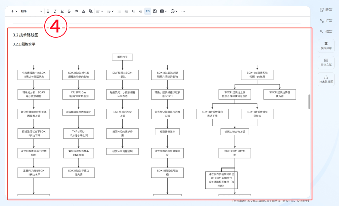This screenshot has width=339, height=206.
Task: Toggle inline code formatting
Action: tap(76, 11)
